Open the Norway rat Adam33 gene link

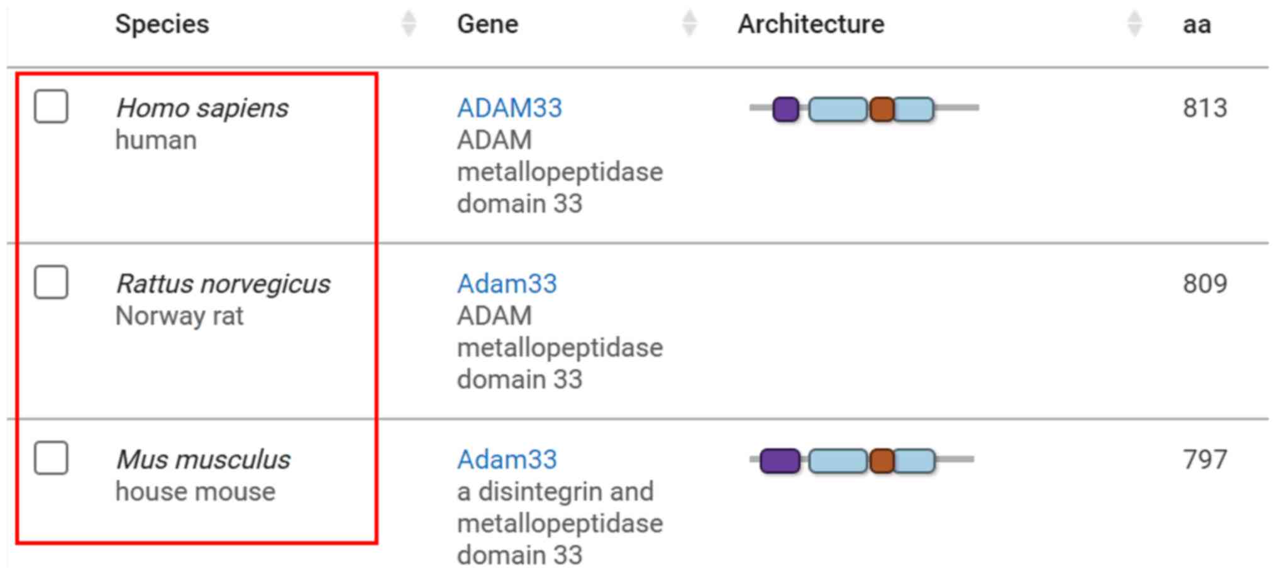click(x=507, y=284)
